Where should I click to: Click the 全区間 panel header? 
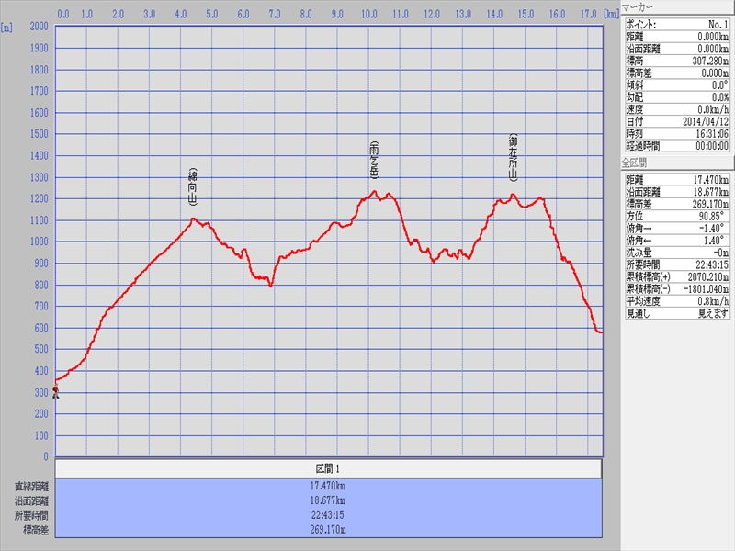pos(677,163)
